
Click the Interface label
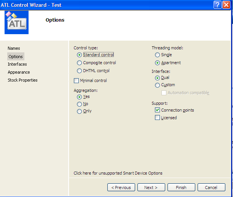coord(161,71)
